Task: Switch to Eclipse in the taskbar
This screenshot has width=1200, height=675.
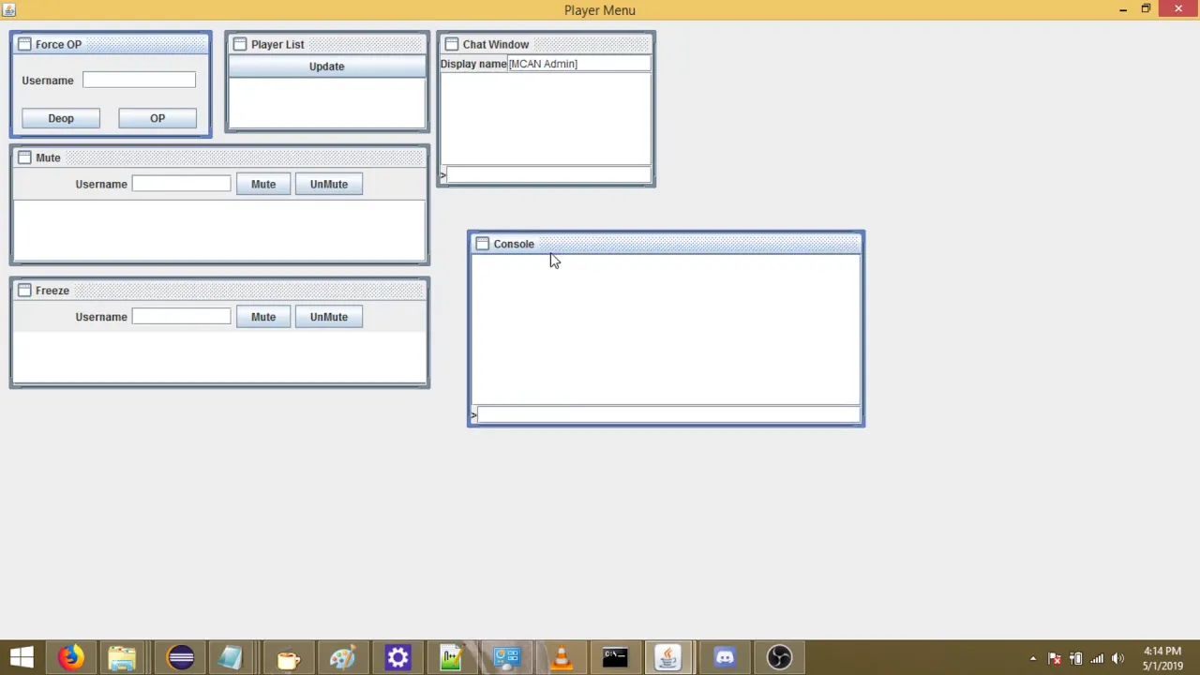Action: (x=180, y=657)
